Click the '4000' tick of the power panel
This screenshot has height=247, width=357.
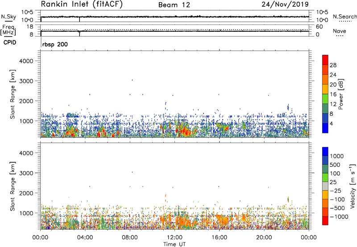(26, 61)
